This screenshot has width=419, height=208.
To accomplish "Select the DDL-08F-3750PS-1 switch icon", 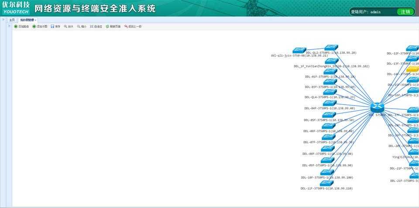I will 328,149.
